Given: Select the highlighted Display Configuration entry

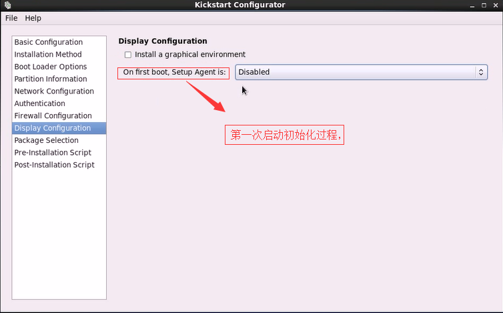Looking at the screenshot, I should coord(59,128).
